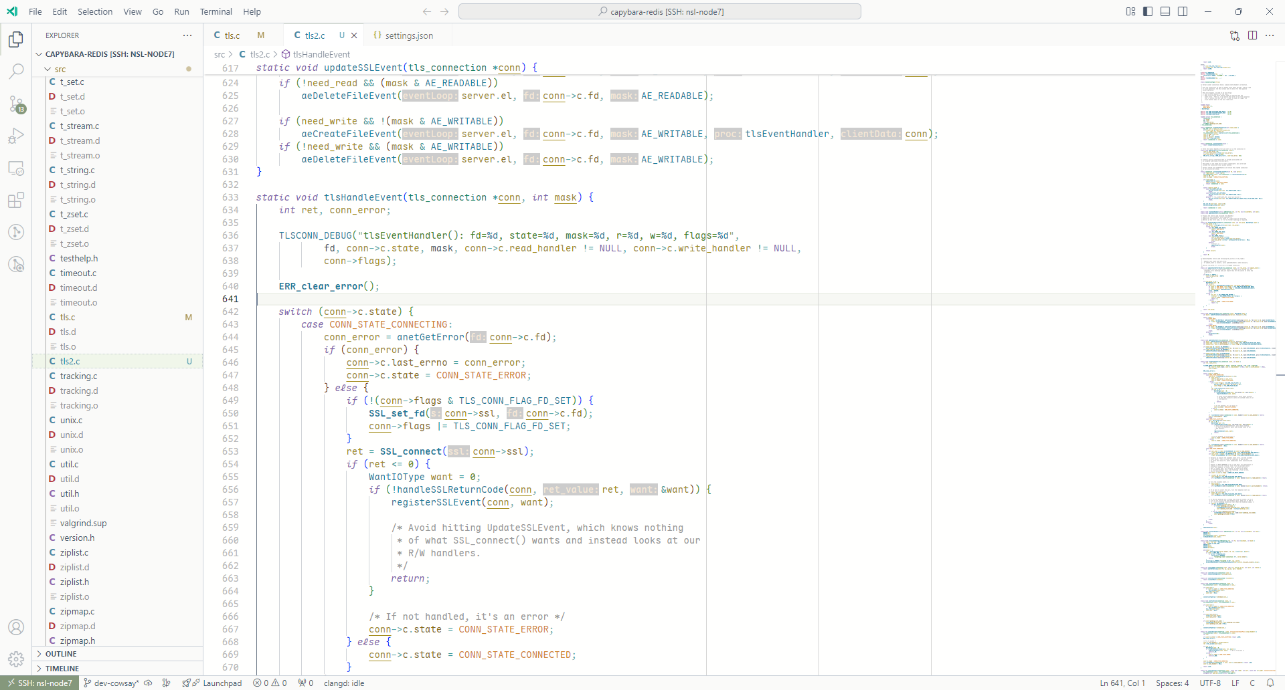Open Explorer views and more actions menu

pyautogui.click(x=187, y=35)
